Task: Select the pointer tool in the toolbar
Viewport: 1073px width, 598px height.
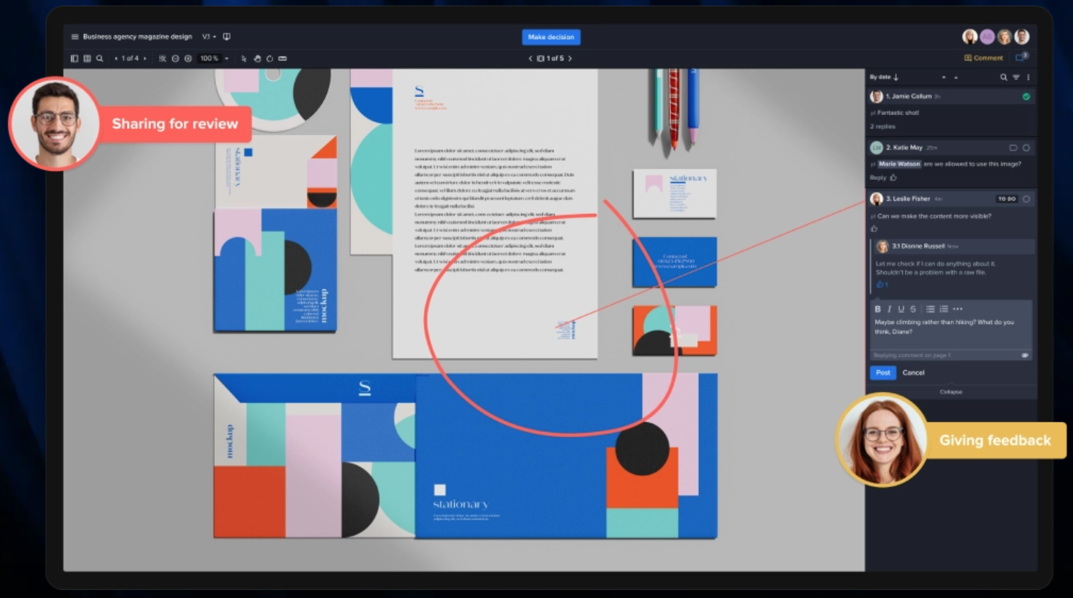Action: point(245,58)
